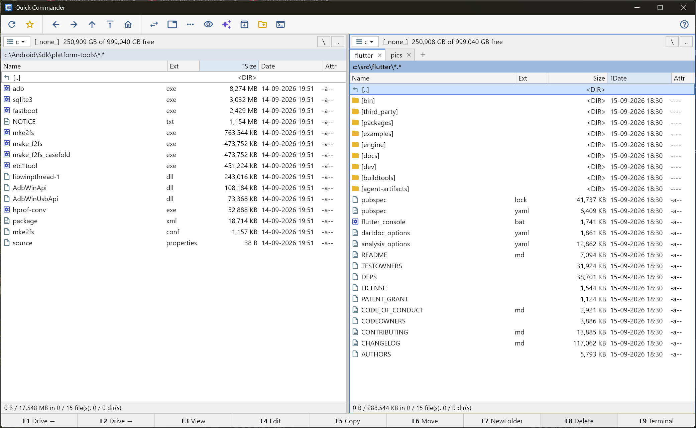This screenshot has height=428, width=696.
Task: Click the Home icon in toolbar
Action: 128,24
